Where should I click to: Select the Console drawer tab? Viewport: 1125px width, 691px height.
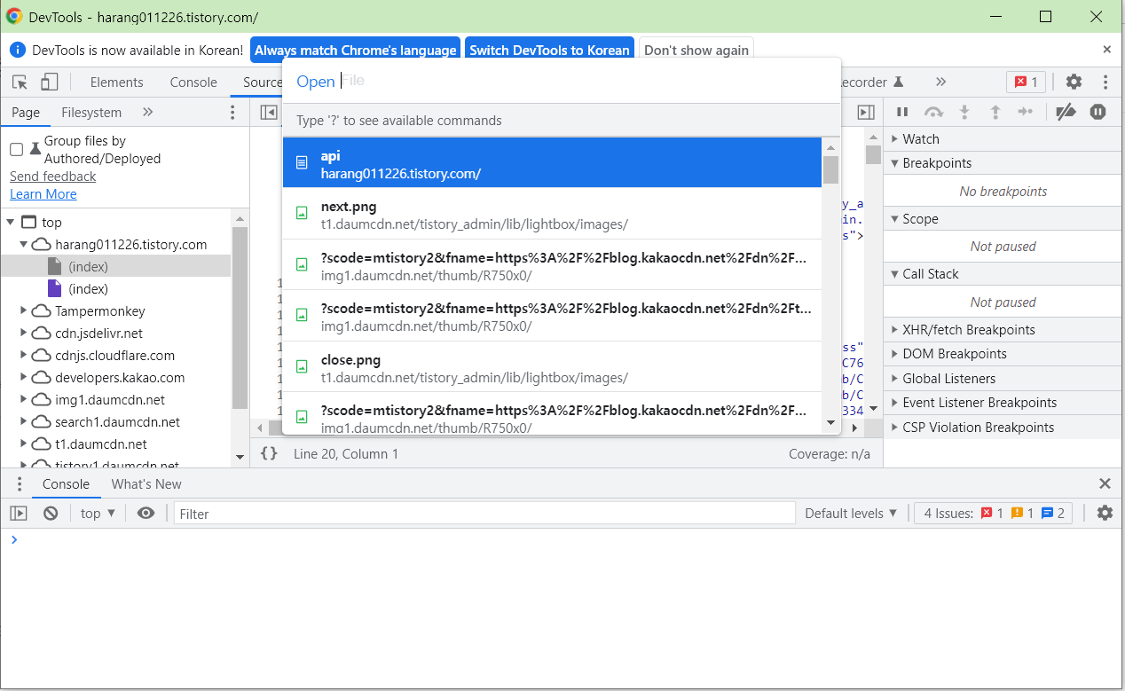tap(67, 484)
